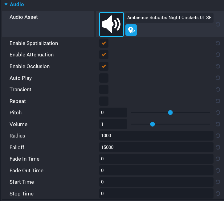Click the Audio Asset name field

[169, 18]
